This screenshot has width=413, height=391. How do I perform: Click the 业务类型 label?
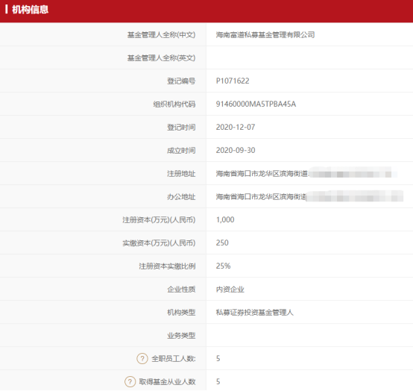[181, 336]
